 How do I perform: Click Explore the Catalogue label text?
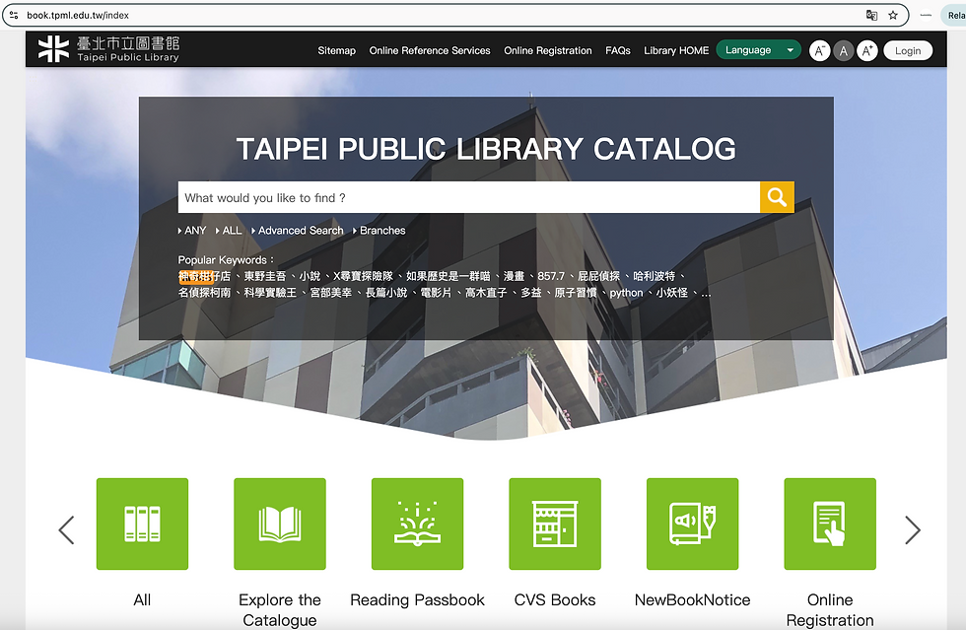280,609
